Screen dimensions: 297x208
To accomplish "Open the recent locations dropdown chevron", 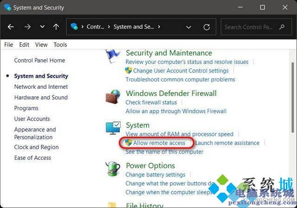I will [42, 27].
